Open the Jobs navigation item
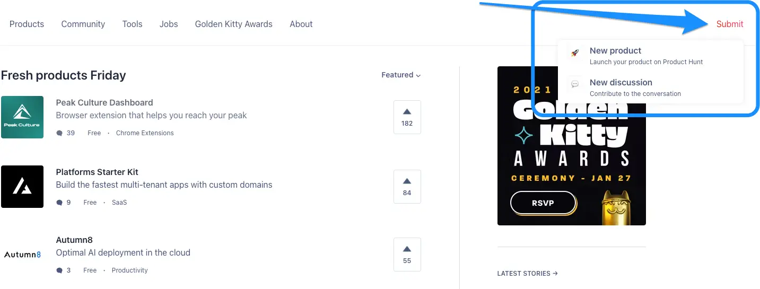 [169, 24]
